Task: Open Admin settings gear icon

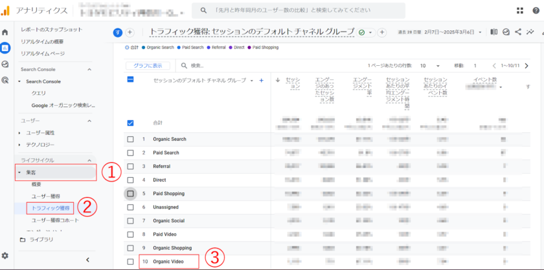Action: tap(5, 256)
